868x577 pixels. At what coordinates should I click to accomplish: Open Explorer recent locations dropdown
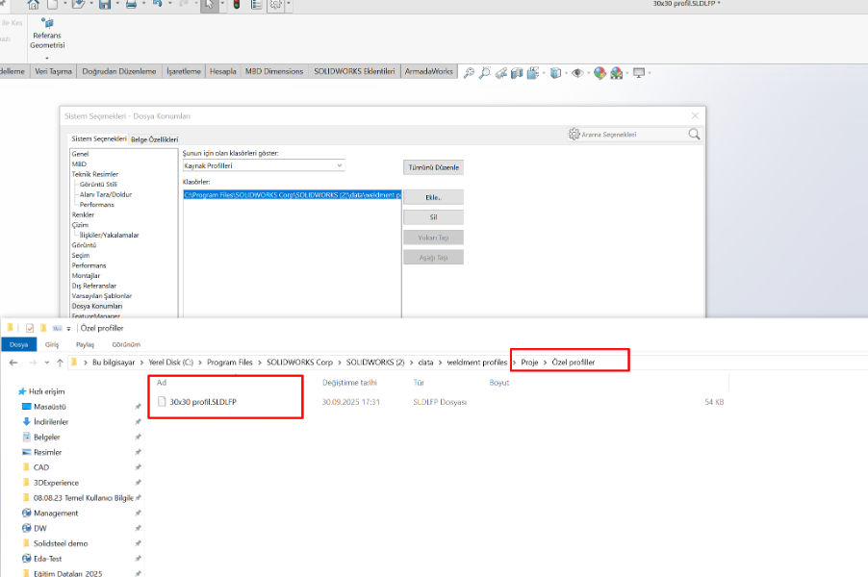47,363
